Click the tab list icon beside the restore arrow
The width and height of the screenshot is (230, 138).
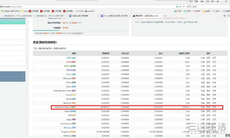point(225,16)
